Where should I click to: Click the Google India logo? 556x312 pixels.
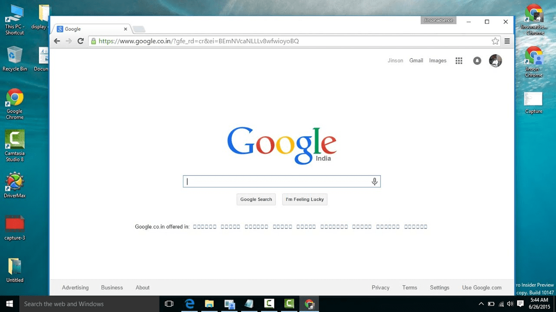point(282,145)
